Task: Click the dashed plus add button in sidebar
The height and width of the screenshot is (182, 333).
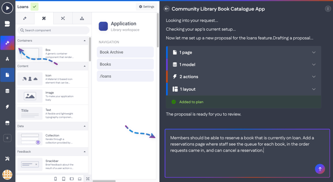Action: click(7, 138)
